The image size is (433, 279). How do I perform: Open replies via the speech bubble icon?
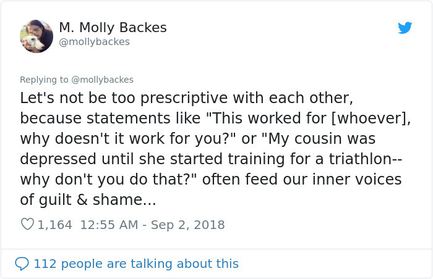22,264
